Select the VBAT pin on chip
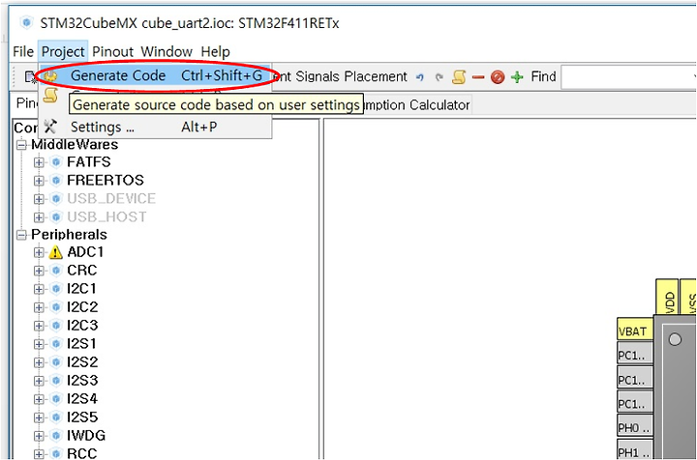The height and width of the screenshot is (460, 697). click(x=635, y=331)
